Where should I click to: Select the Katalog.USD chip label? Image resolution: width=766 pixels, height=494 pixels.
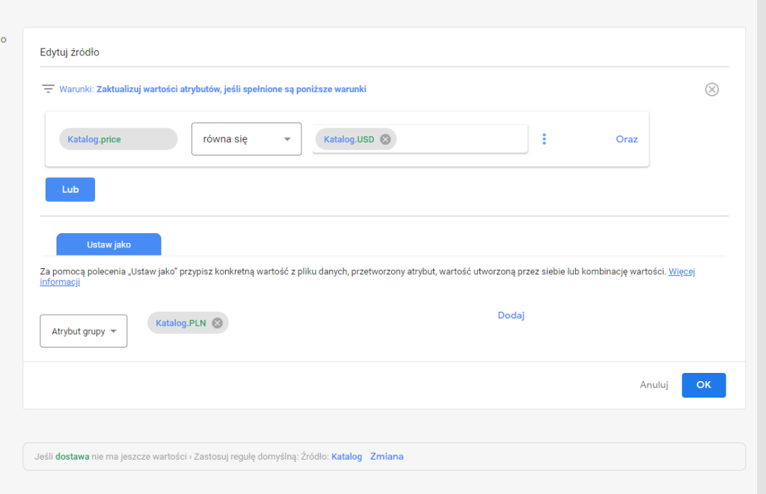pos(349,139)
